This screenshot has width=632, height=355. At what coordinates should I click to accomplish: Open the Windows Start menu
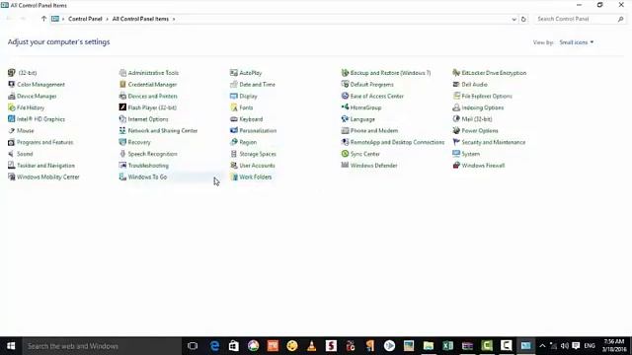coord(11,346)
